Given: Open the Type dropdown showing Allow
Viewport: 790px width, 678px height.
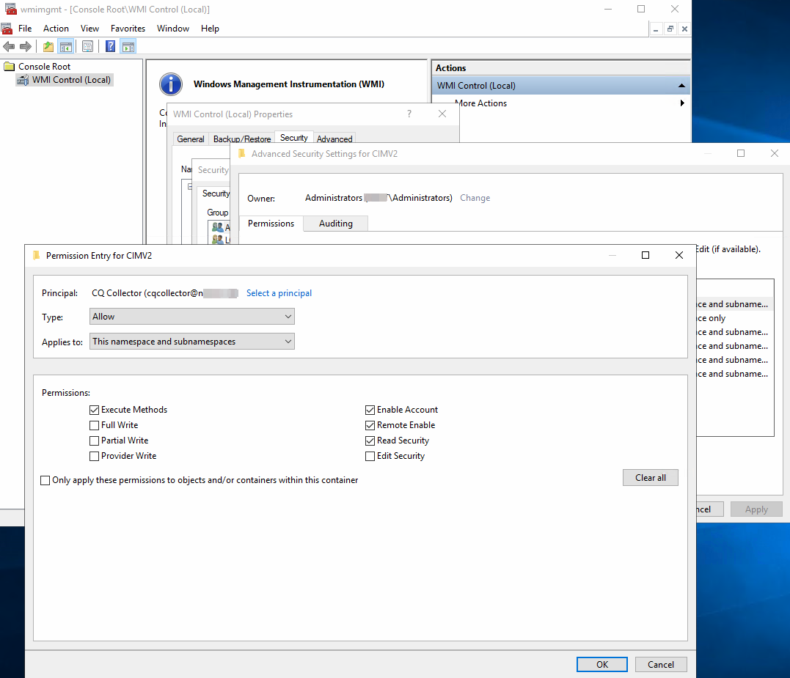Looking at the screenshot, I should pyautogui.click(x=192, y=317).
